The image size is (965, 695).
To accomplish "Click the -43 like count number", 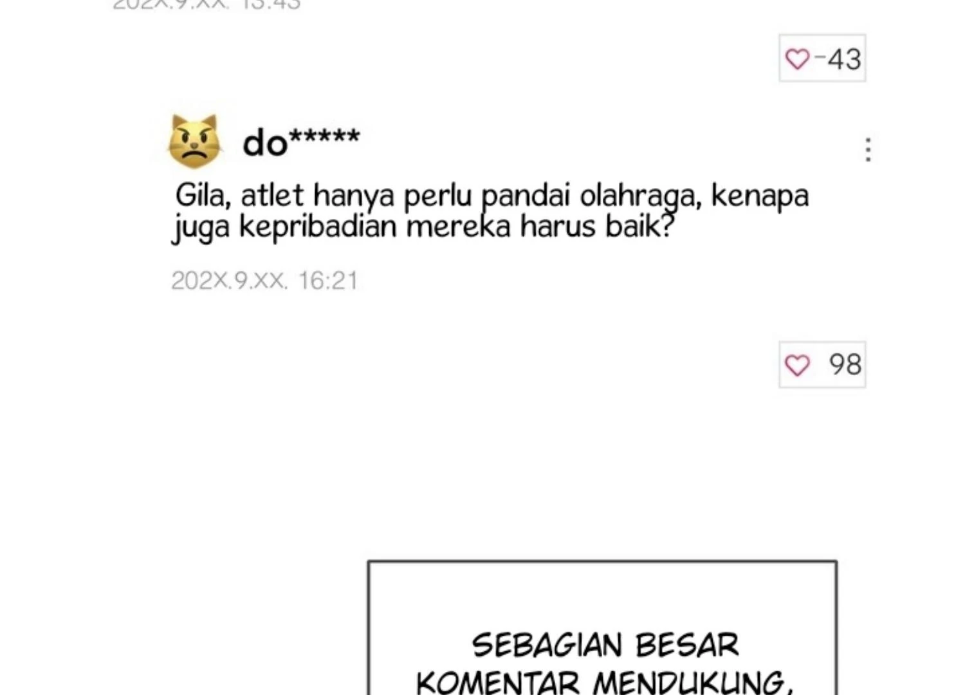I will click(838, 59).
